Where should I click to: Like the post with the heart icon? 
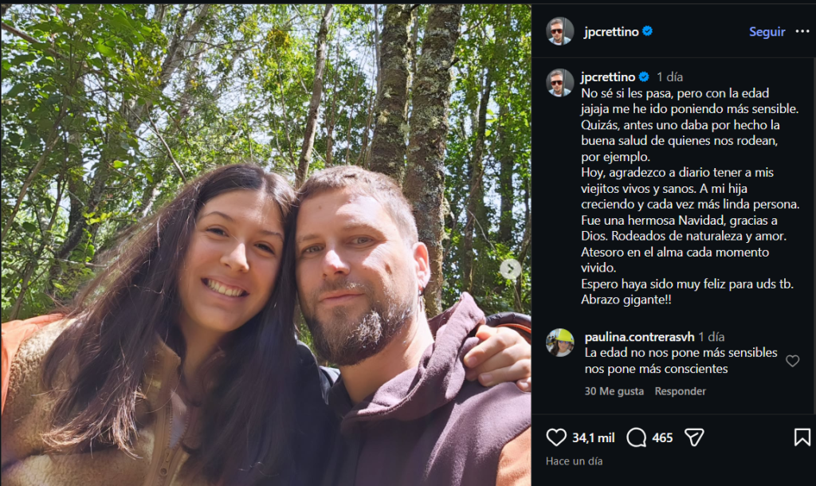(x=556, y=437)
